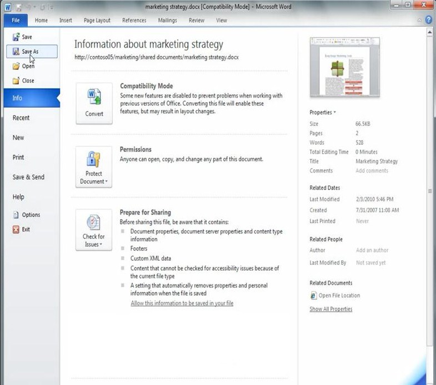Screen dimensions: 436x385
Task: Click 'Allow this information to be saved' link
Action: click(182, 303)
